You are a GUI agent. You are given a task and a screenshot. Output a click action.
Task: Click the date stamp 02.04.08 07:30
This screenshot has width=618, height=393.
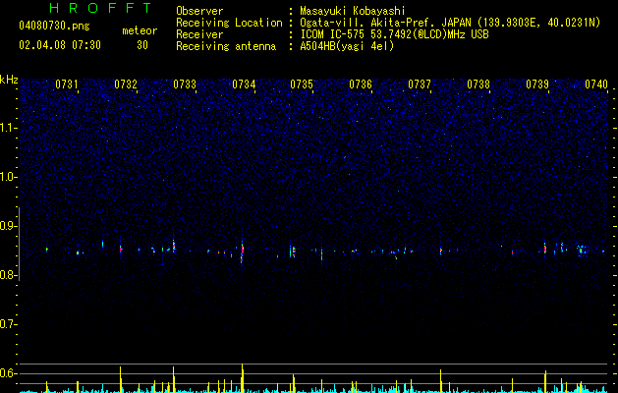pos(60,45)
